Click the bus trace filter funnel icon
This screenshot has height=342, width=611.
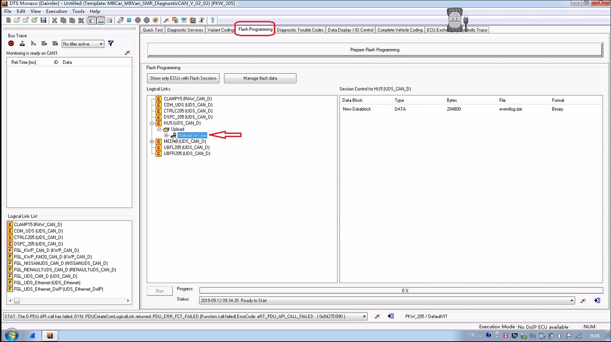click(111, 44)
